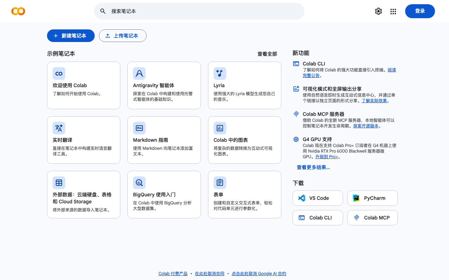Image resolution: width=449 pixels, height=280 pixels.
Task: Open the Google apps grid icon
Action: (x=393, y=12)
